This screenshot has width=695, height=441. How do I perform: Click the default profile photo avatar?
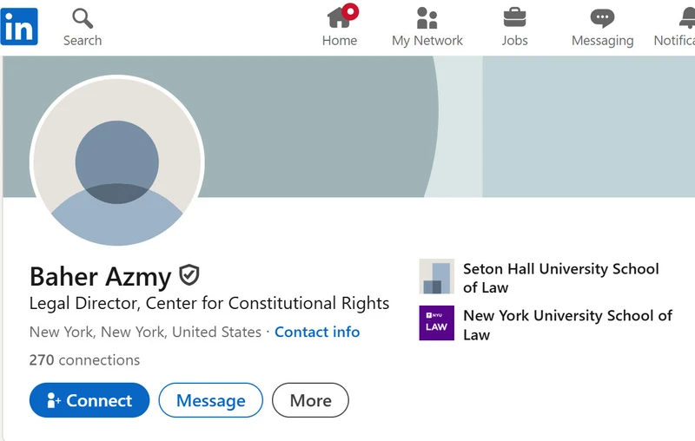point(117,161)
